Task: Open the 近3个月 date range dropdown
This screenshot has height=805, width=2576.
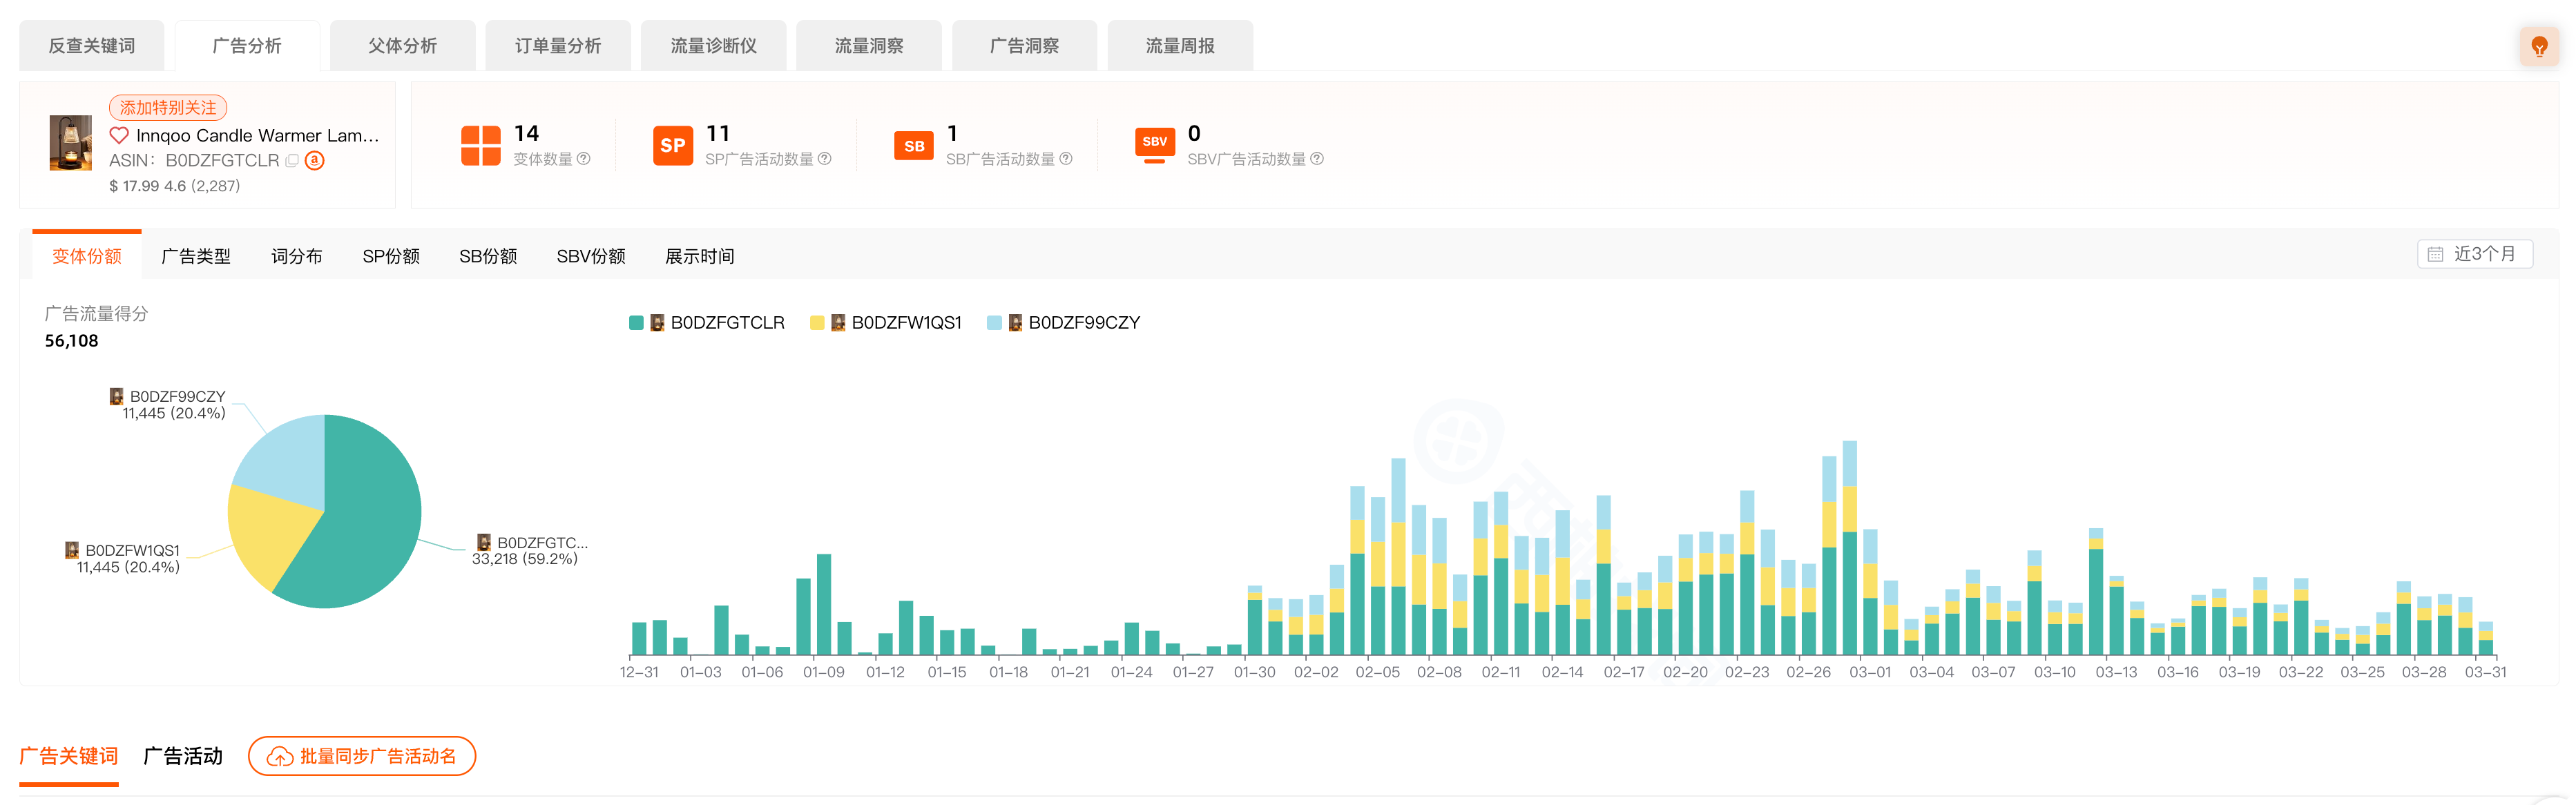Action: pos(2474,254)
